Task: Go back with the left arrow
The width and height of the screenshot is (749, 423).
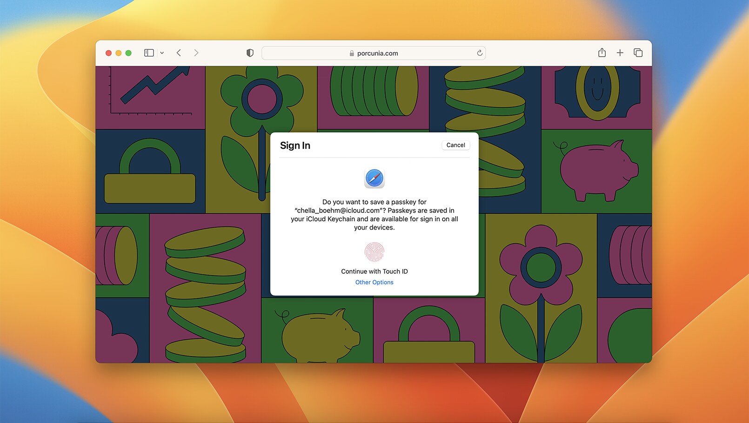Action: (179, 53)
